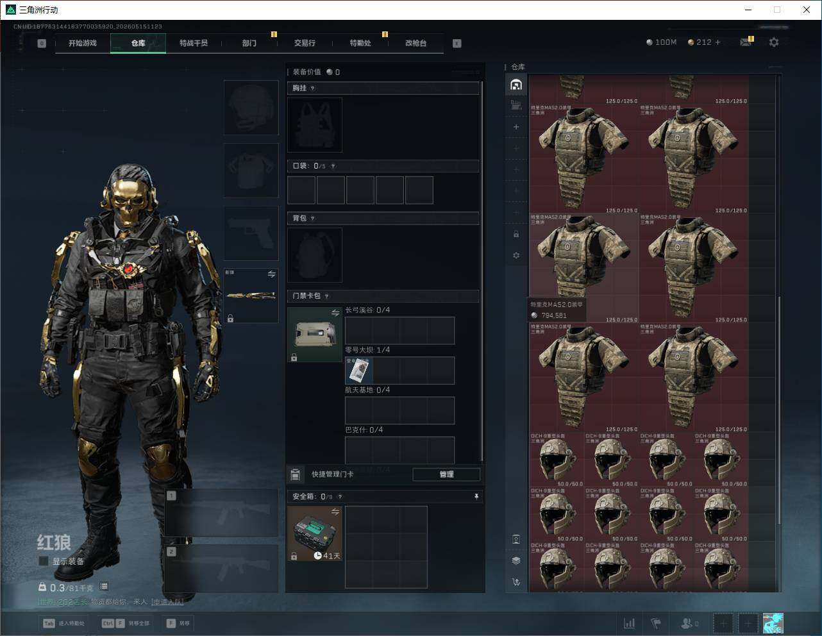Image resolution: width=822 pixels, height=636 pixels.
Task: Select the main stash icon in sidebar
Action: click(x=516, y=85)
